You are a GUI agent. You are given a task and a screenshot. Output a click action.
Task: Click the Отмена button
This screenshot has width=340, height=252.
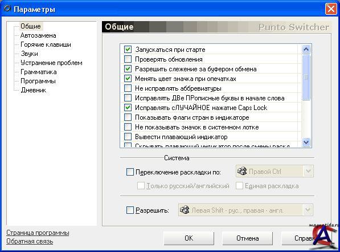coord(247,238)
